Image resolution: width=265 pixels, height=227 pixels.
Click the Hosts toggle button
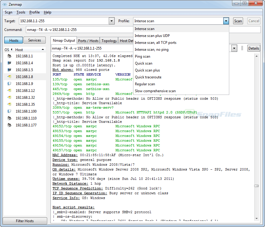[x=14, y=40]
